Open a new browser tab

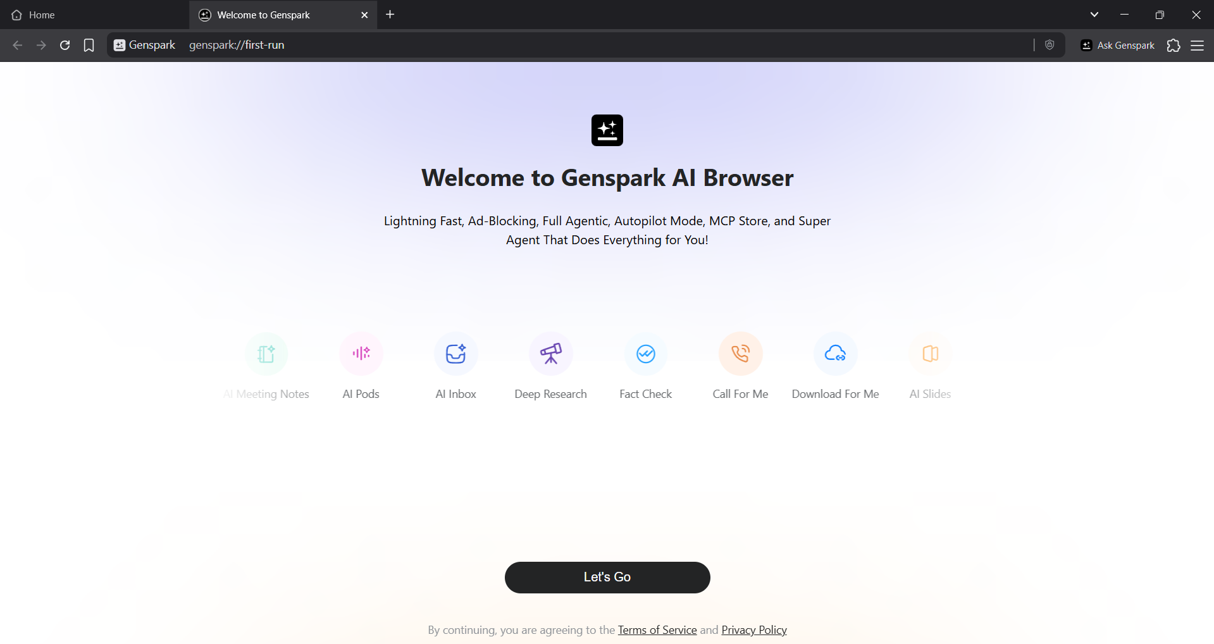(x=390, y=15)
